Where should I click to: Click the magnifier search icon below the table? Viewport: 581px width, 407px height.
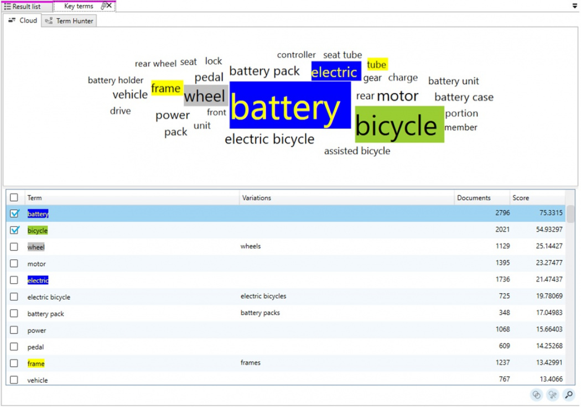point(569,395)
